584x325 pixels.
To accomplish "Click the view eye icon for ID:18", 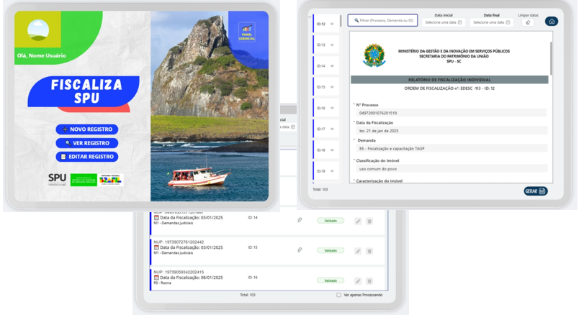I will point(332,150).
